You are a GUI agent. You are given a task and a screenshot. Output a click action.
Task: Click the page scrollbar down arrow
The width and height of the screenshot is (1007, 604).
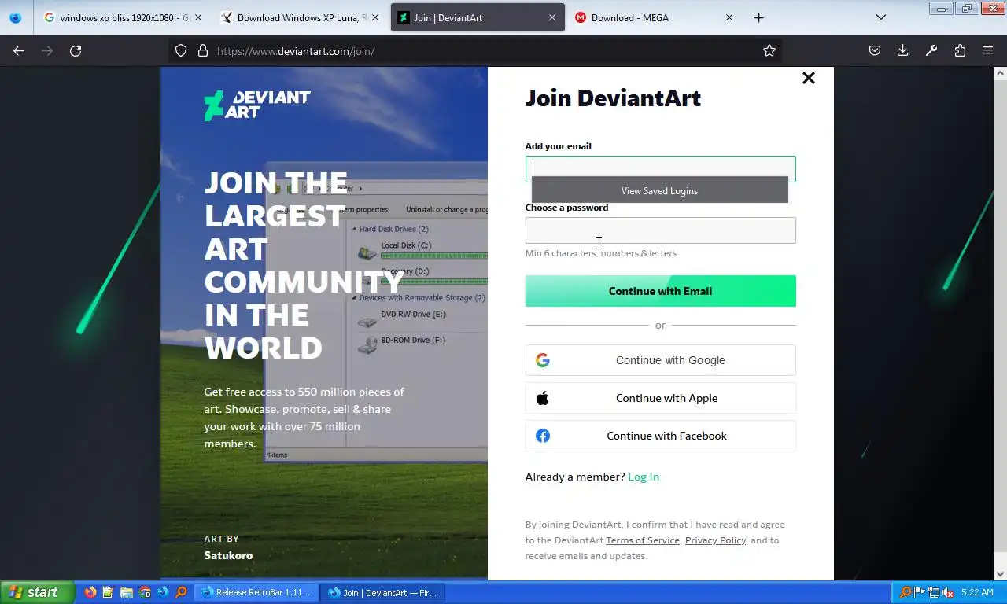tap(1000, 574)
